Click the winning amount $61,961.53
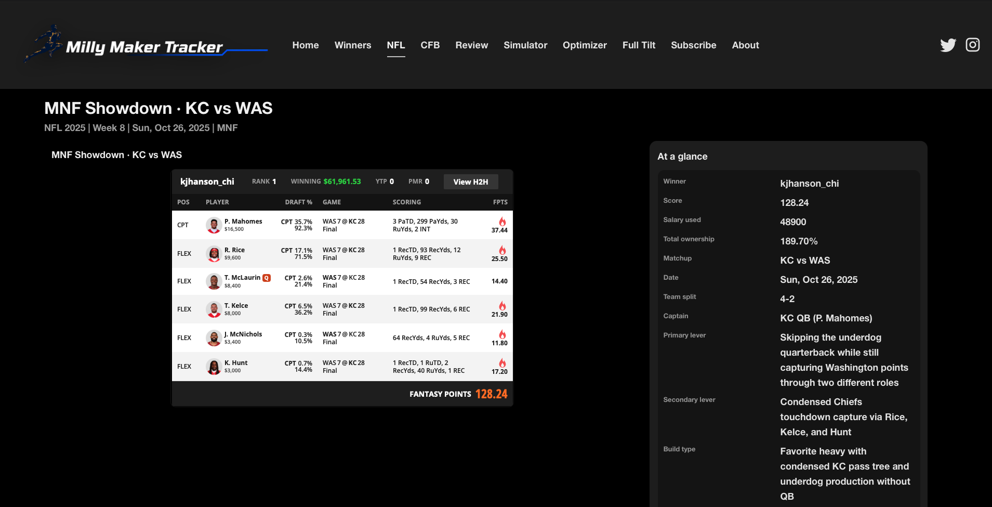992x507 pixels. point(342,181)
